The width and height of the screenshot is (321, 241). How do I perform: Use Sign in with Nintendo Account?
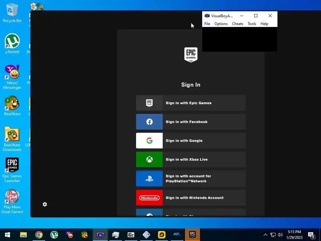point(191,198)
